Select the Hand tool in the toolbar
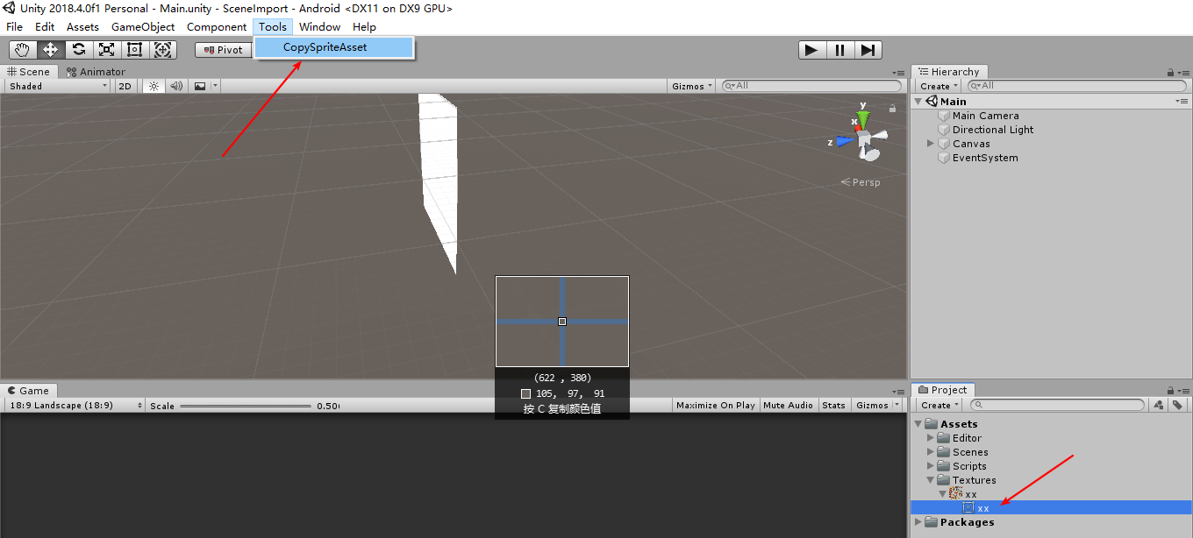 (x=22, y=50)
